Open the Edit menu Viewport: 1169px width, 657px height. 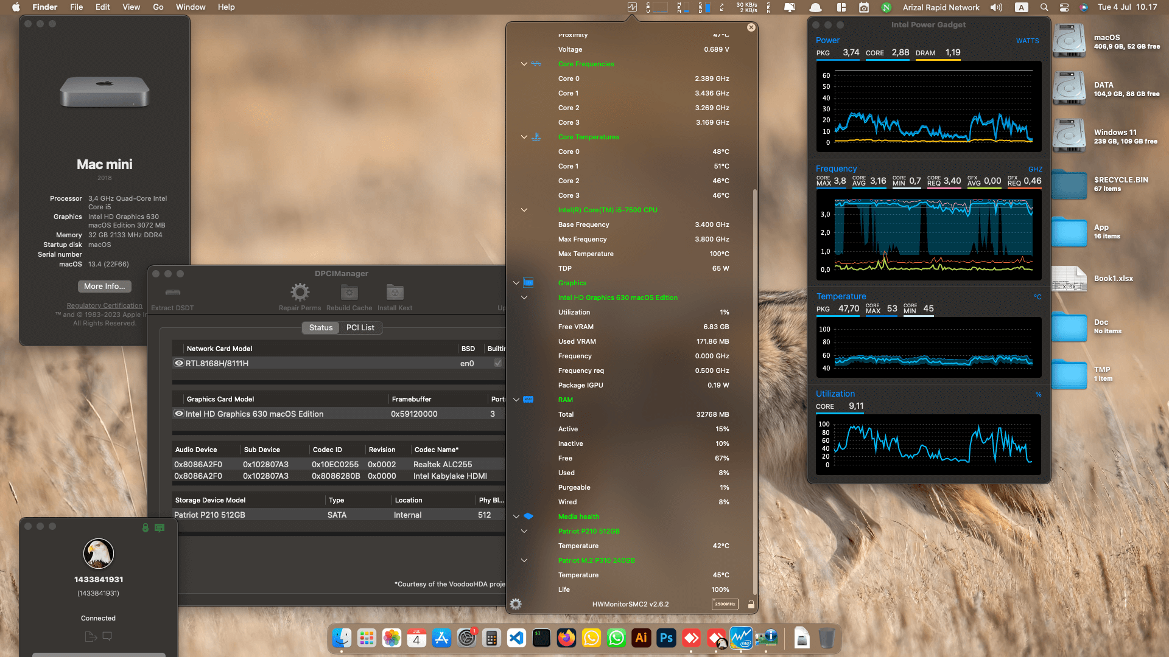[x=102, y=7]
